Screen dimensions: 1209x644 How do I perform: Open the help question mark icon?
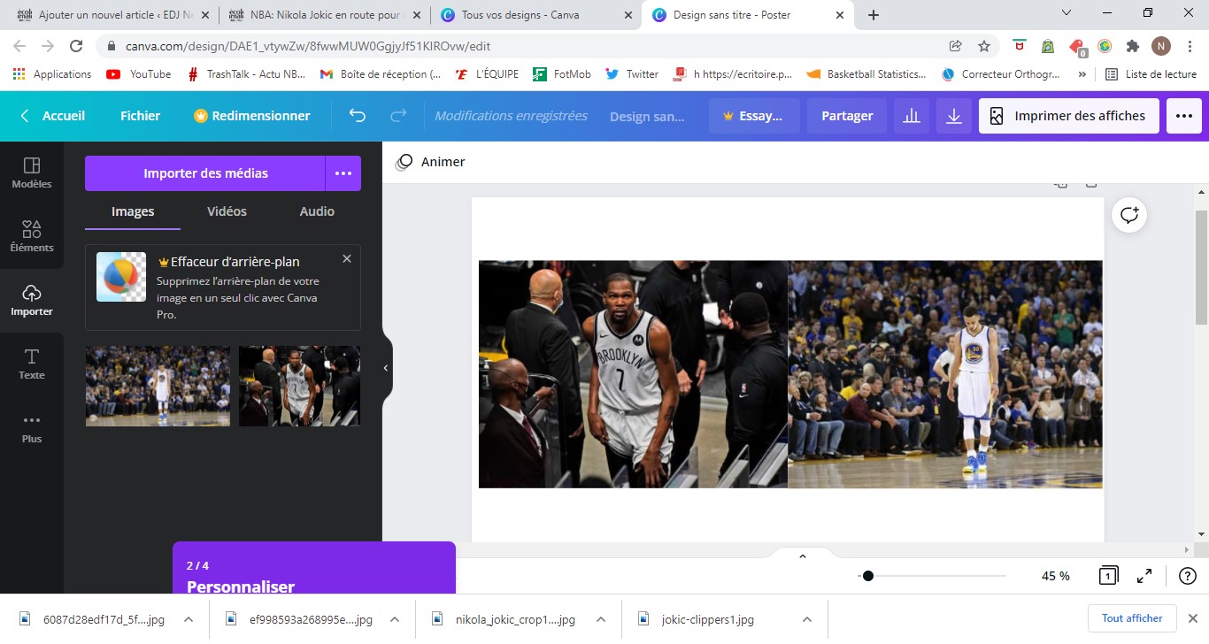(1188, 576)
